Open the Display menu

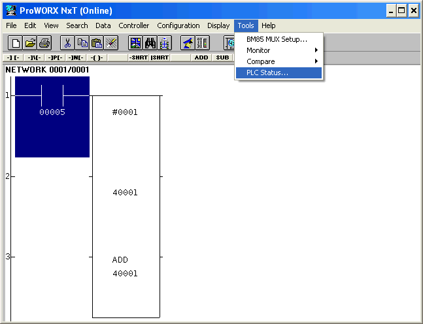point(218,25)
